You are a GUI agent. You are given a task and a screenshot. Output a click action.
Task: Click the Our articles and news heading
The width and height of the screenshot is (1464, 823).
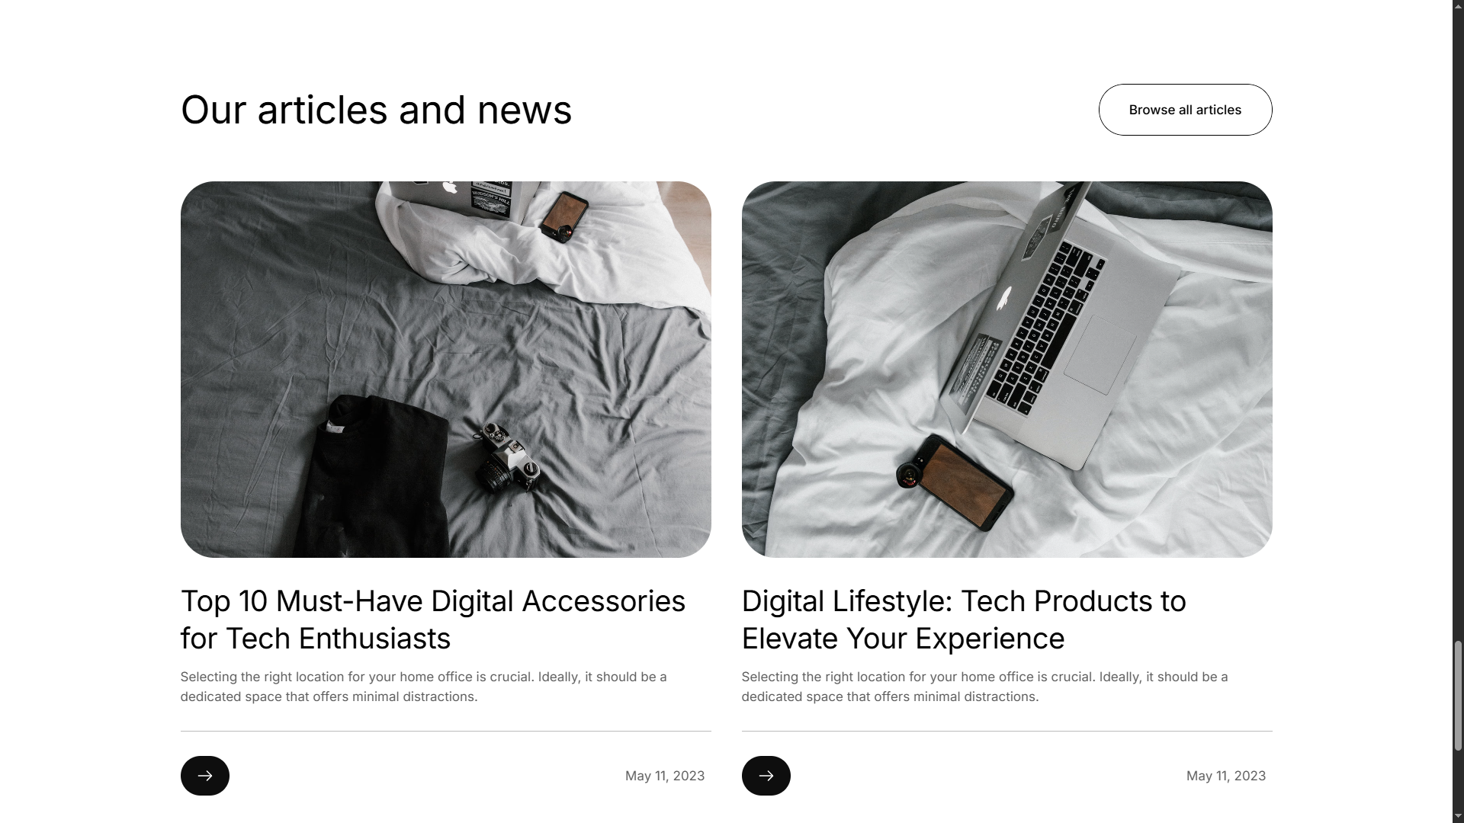(x=376, y=110)
